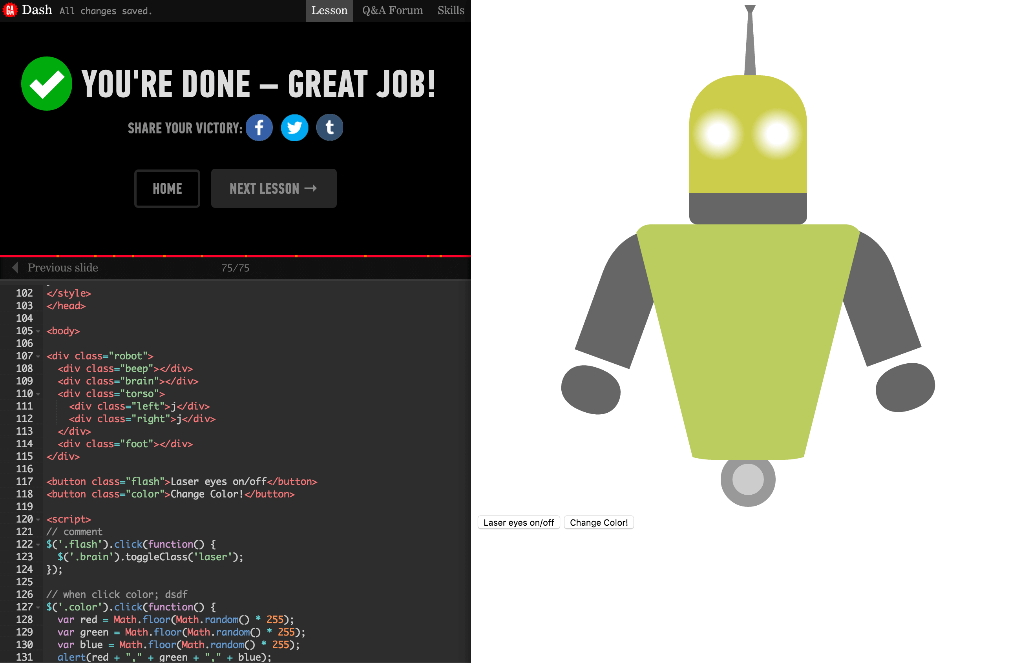Click the robot's foot wheel
This screenshot has height=663, width=1030.
click(748, 479)
